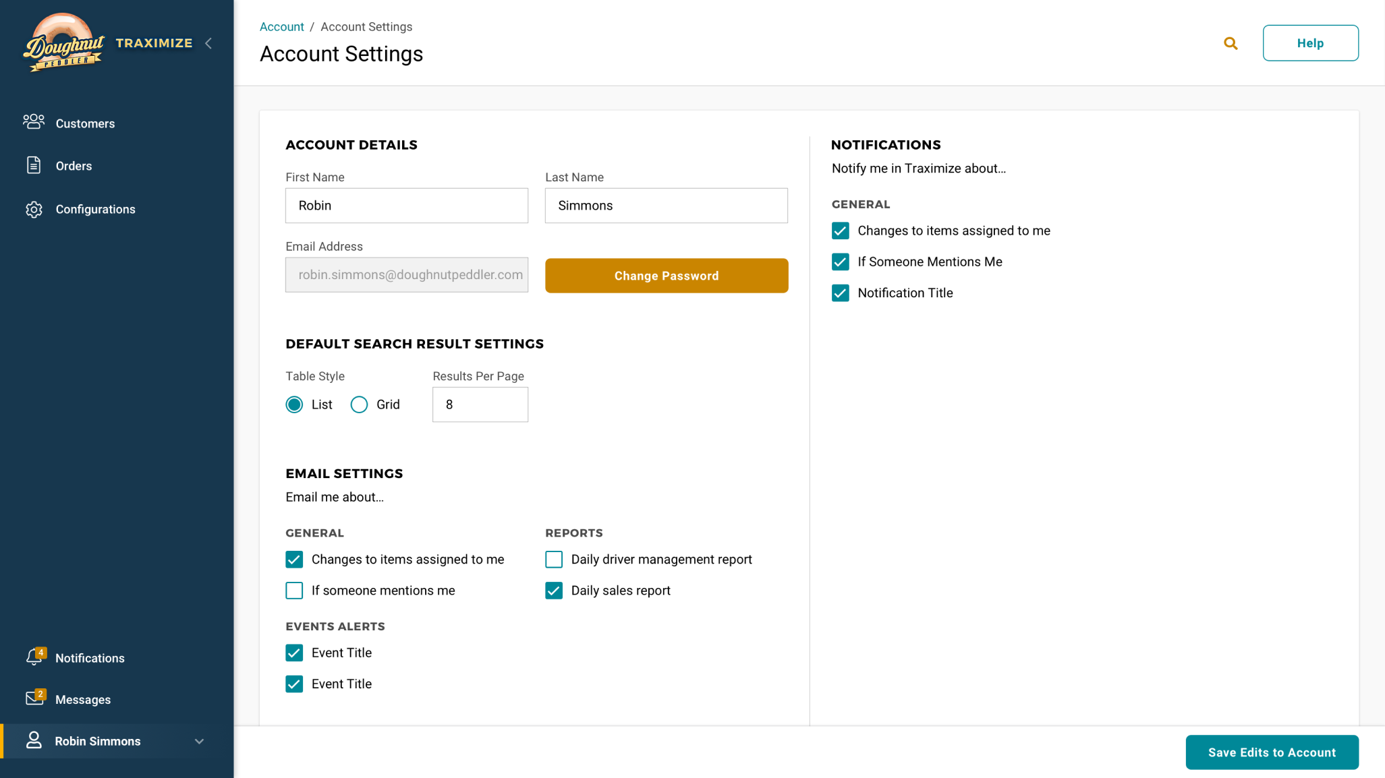The height and width of the screenshot is (778, 1385).
Task: Collapse the sidebar with chevron arrow
Action: click(x=208, y=43)
